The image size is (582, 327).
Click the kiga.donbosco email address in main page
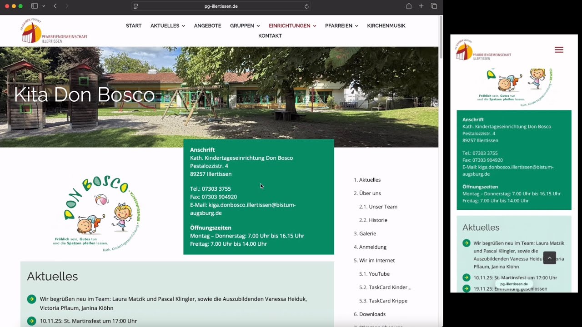(243, 209)
